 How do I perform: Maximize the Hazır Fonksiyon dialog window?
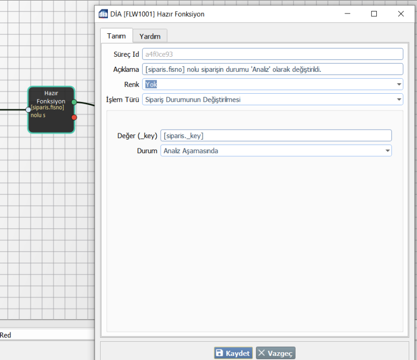click(374, 14)
